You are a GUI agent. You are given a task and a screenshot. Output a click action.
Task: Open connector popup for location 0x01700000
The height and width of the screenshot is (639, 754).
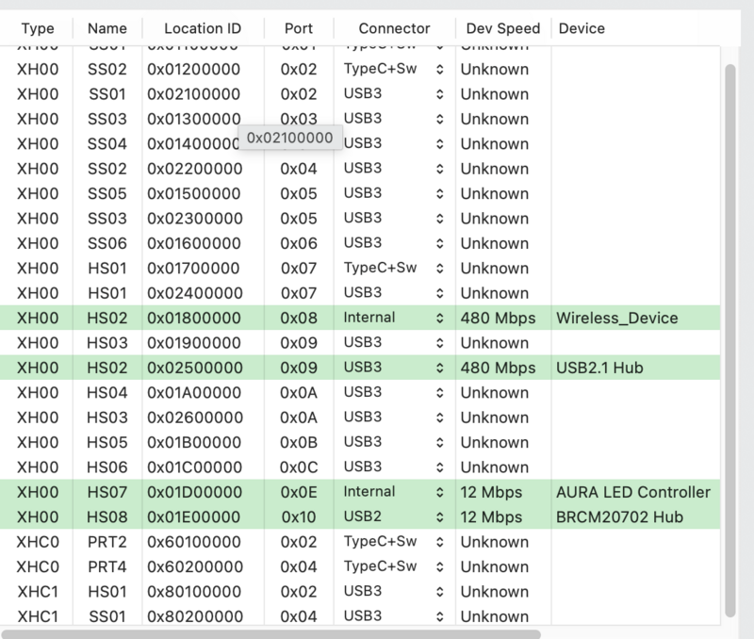(393, 268)
